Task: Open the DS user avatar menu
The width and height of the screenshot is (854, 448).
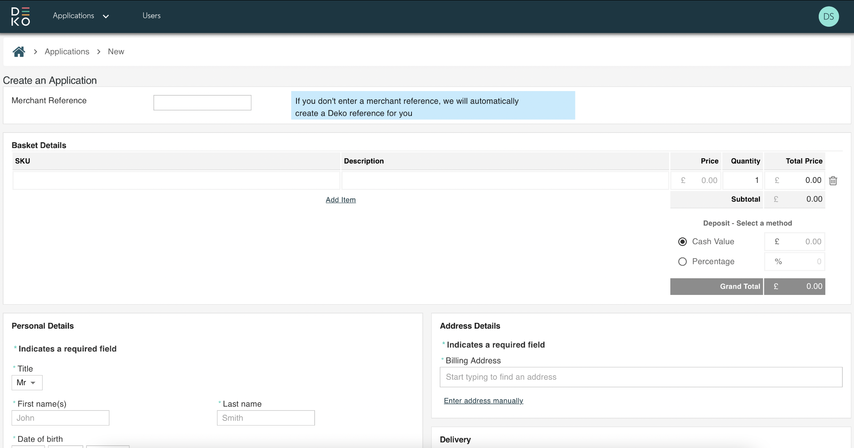Action: click(828, 17)
